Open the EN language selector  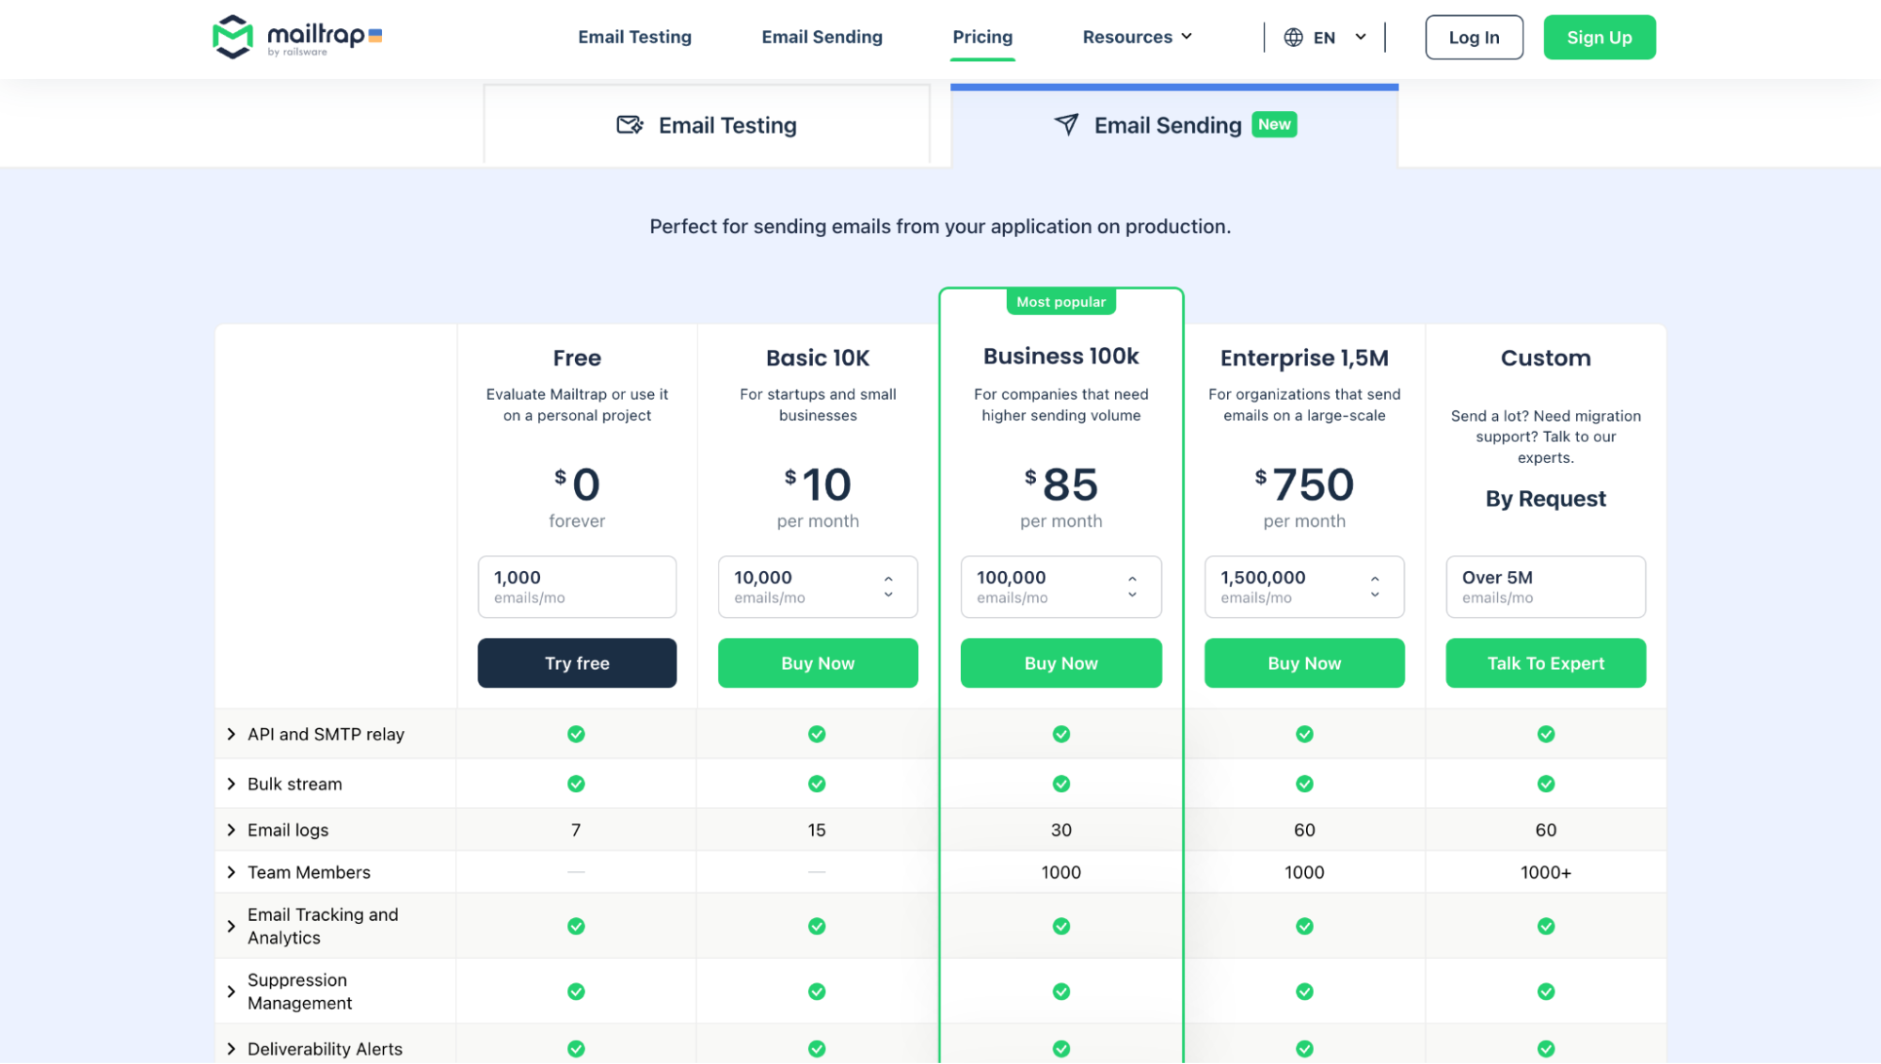[1325, 38]
